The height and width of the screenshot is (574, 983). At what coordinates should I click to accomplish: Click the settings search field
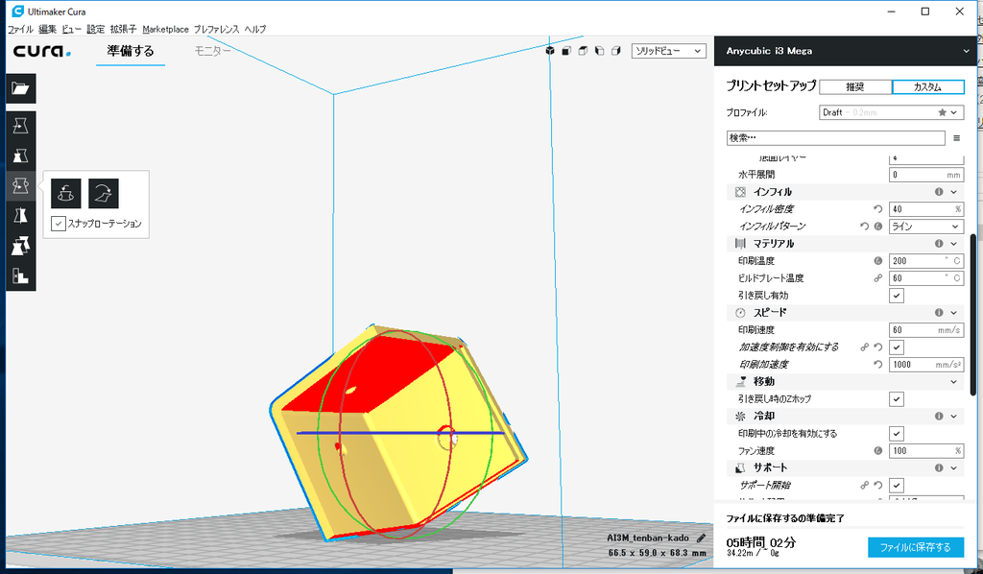pos(836,138)
